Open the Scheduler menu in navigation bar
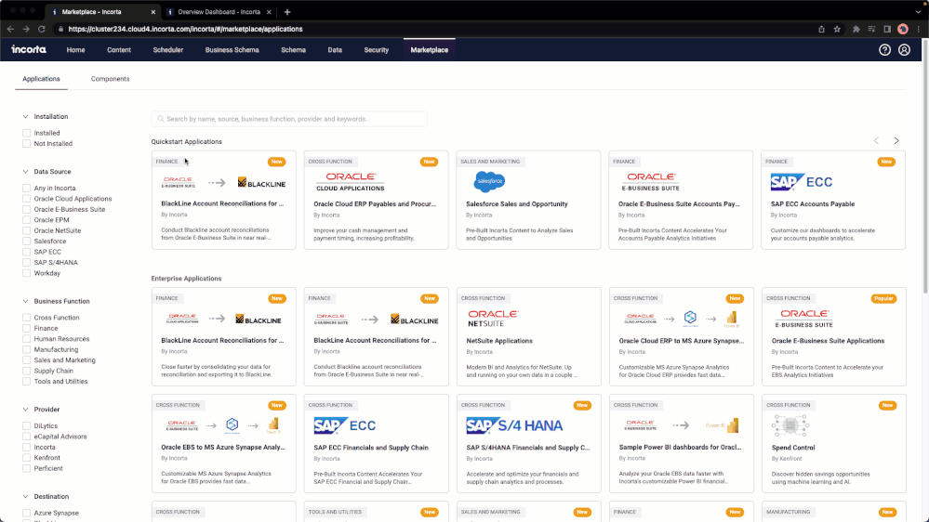The width and height of the screenshot is (929, 522). (168, 49)
